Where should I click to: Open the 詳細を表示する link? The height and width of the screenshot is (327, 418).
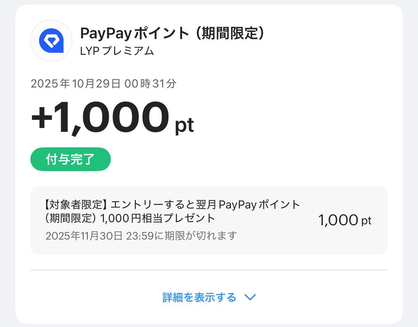coord(199,297)
